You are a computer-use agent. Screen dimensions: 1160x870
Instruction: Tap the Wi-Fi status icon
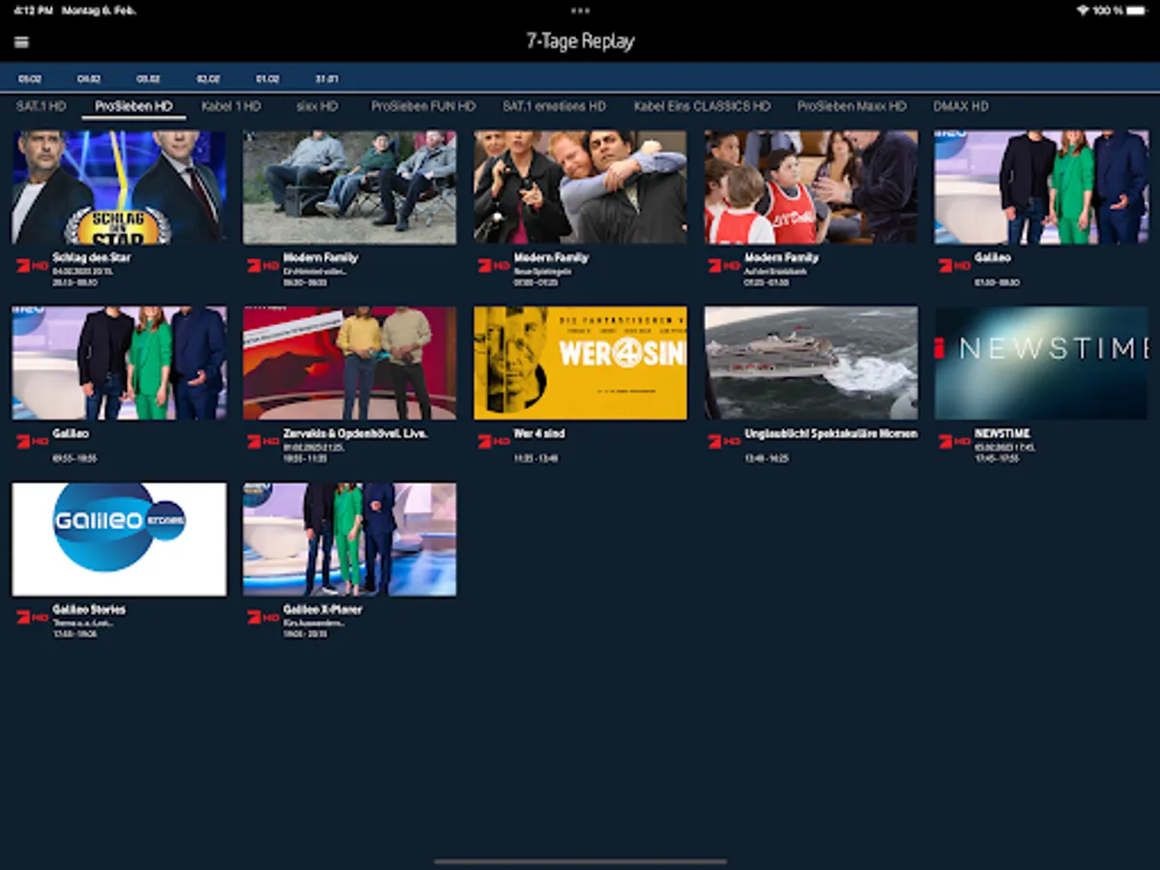1082,11
